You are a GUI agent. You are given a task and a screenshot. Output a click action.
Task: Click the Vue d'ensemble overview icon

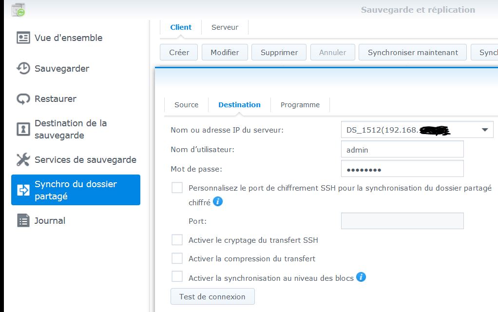coord(23,38)
